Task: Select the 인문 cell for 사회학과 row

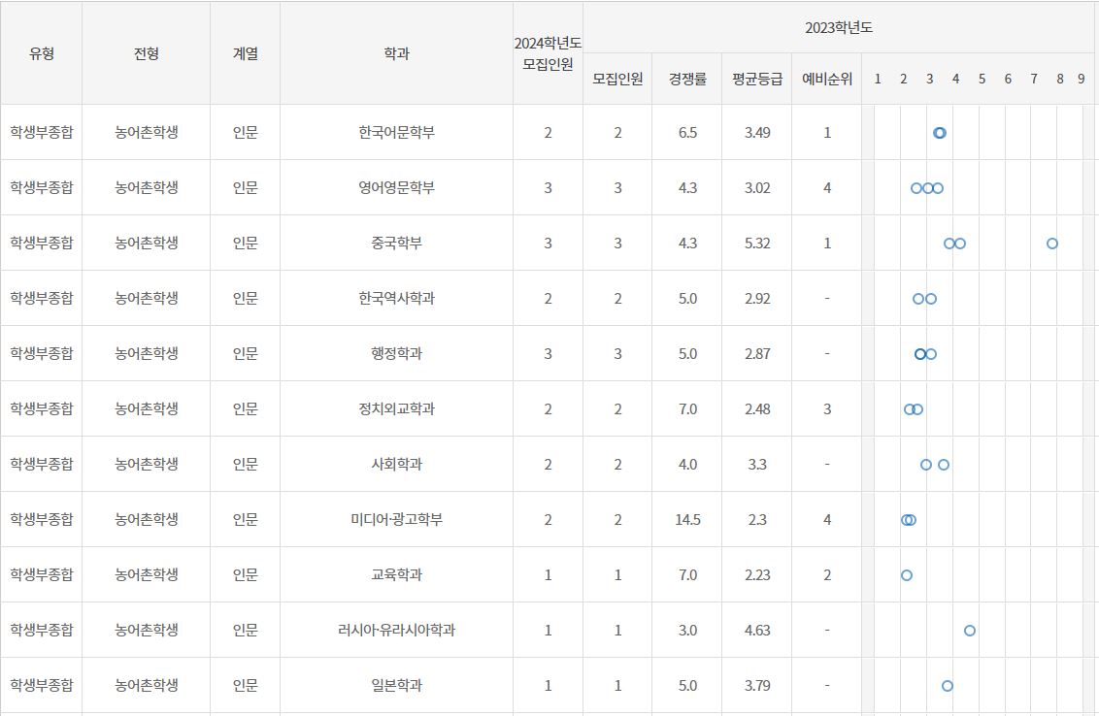Action: pyautogui.click(x=246, y=464)
